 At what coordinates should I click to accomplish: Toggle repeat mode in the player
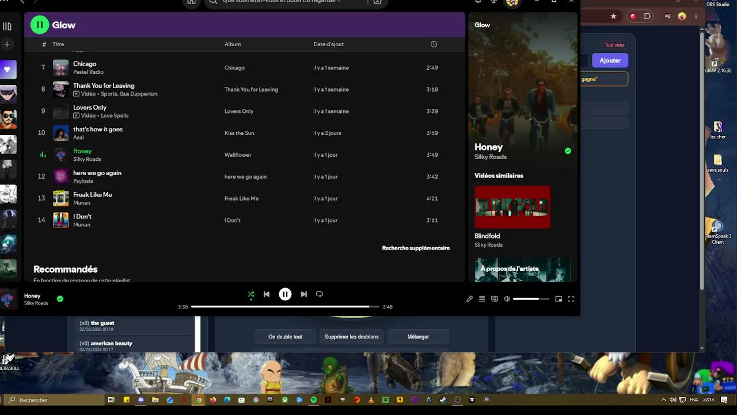pos(320,294)
